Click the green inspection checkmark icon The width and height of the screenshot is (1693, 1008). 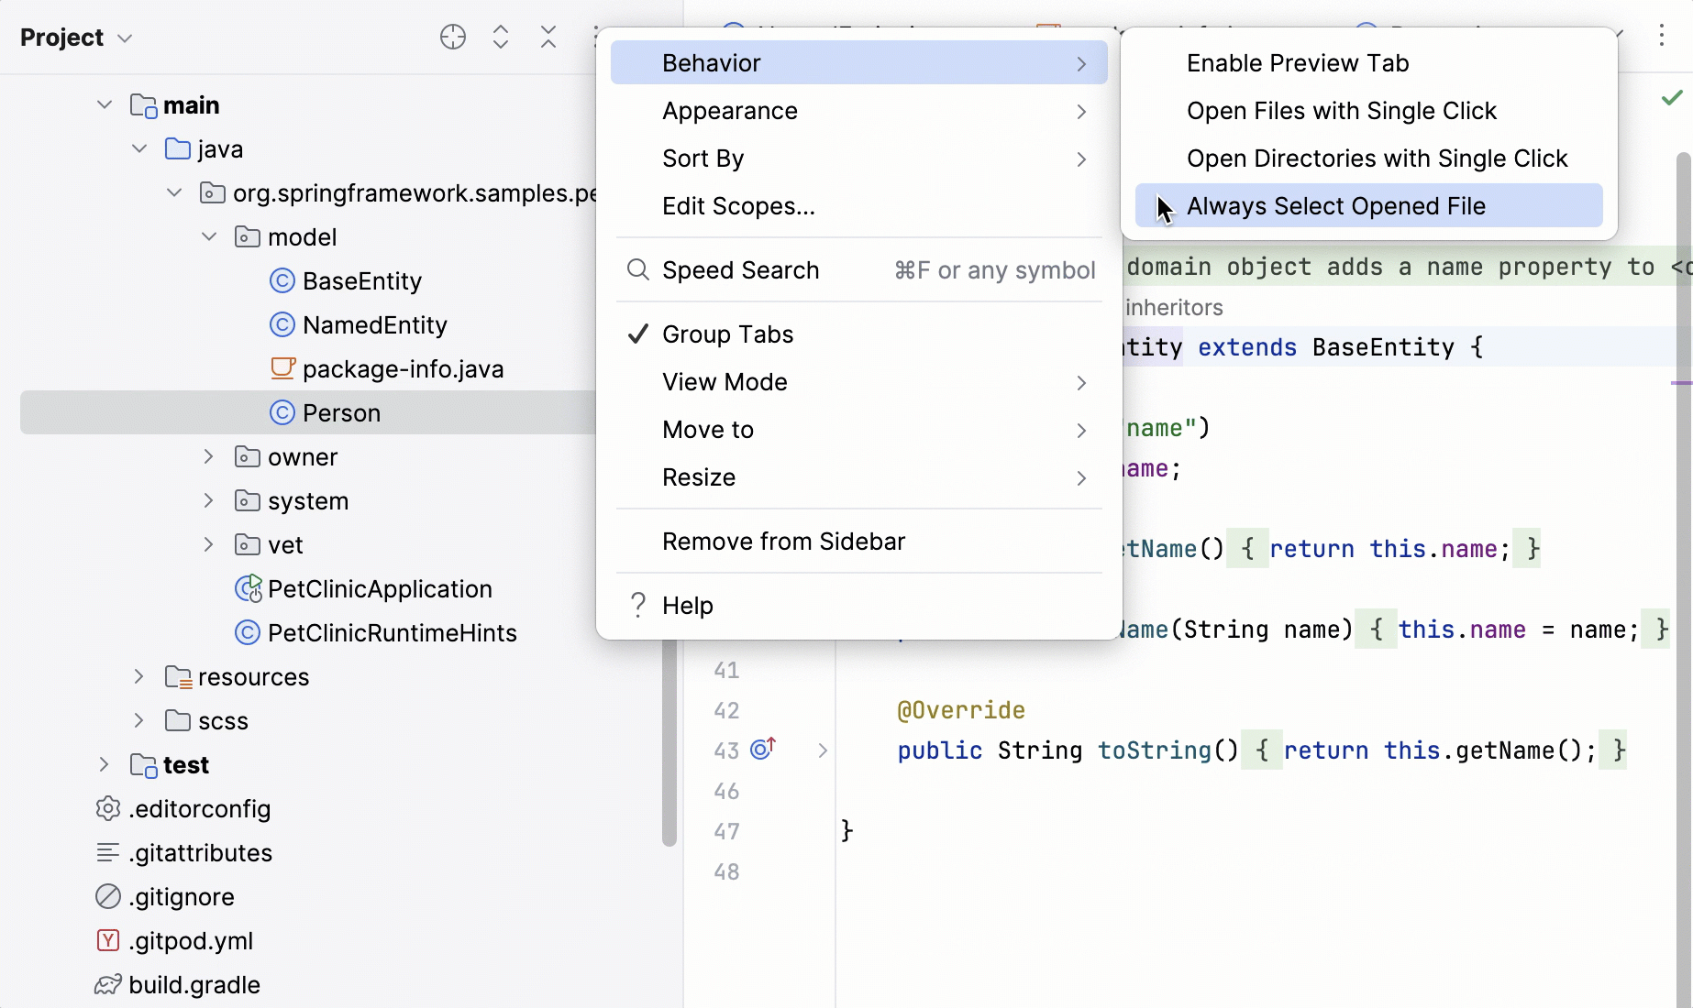[x=1672, y=97]
